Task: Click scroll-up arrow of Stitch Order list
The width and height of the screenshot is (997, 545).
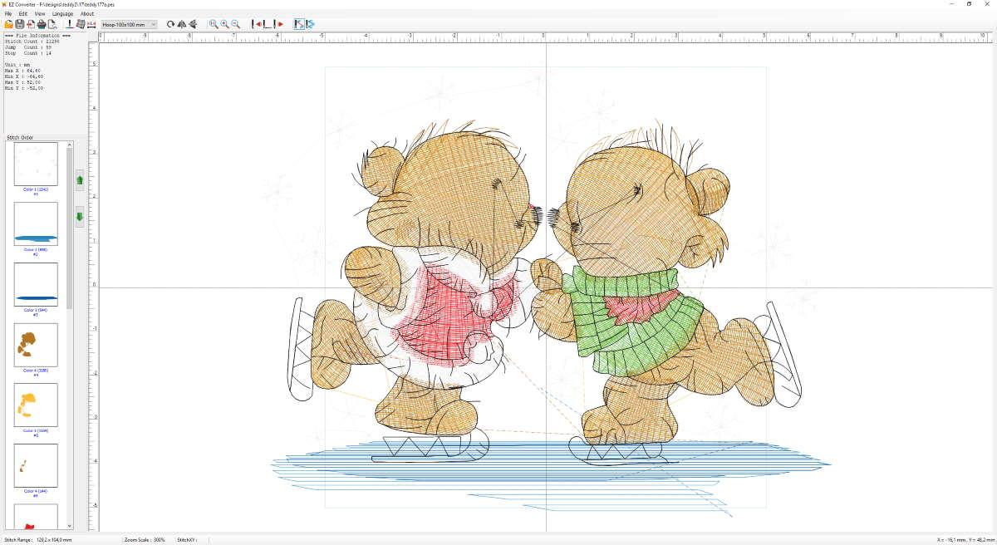Action: 70,145
